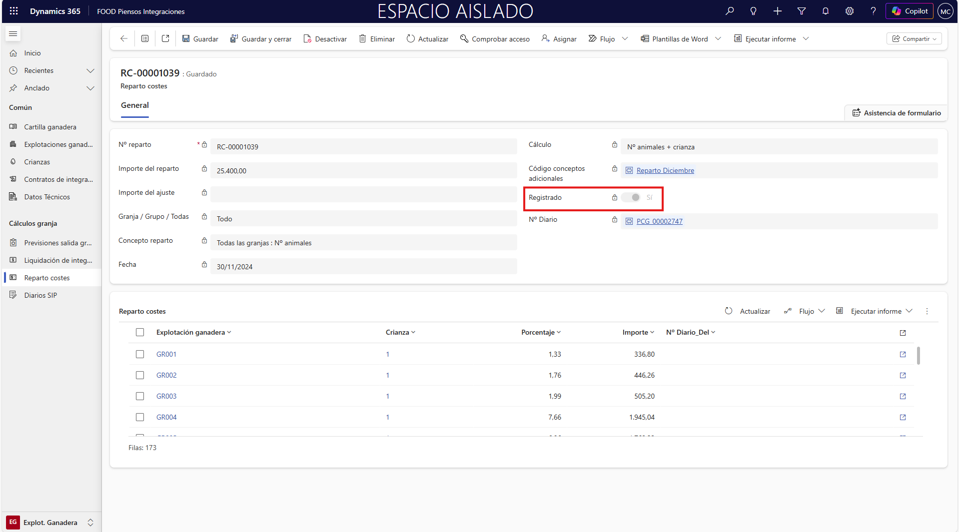Collapse the sidebar with hamburger icon
This screenshot has width=959, height=532.
tap(13, 34)
